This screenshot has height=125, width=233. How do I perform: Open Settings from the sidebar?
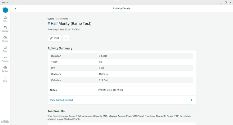tap(5, 69)
